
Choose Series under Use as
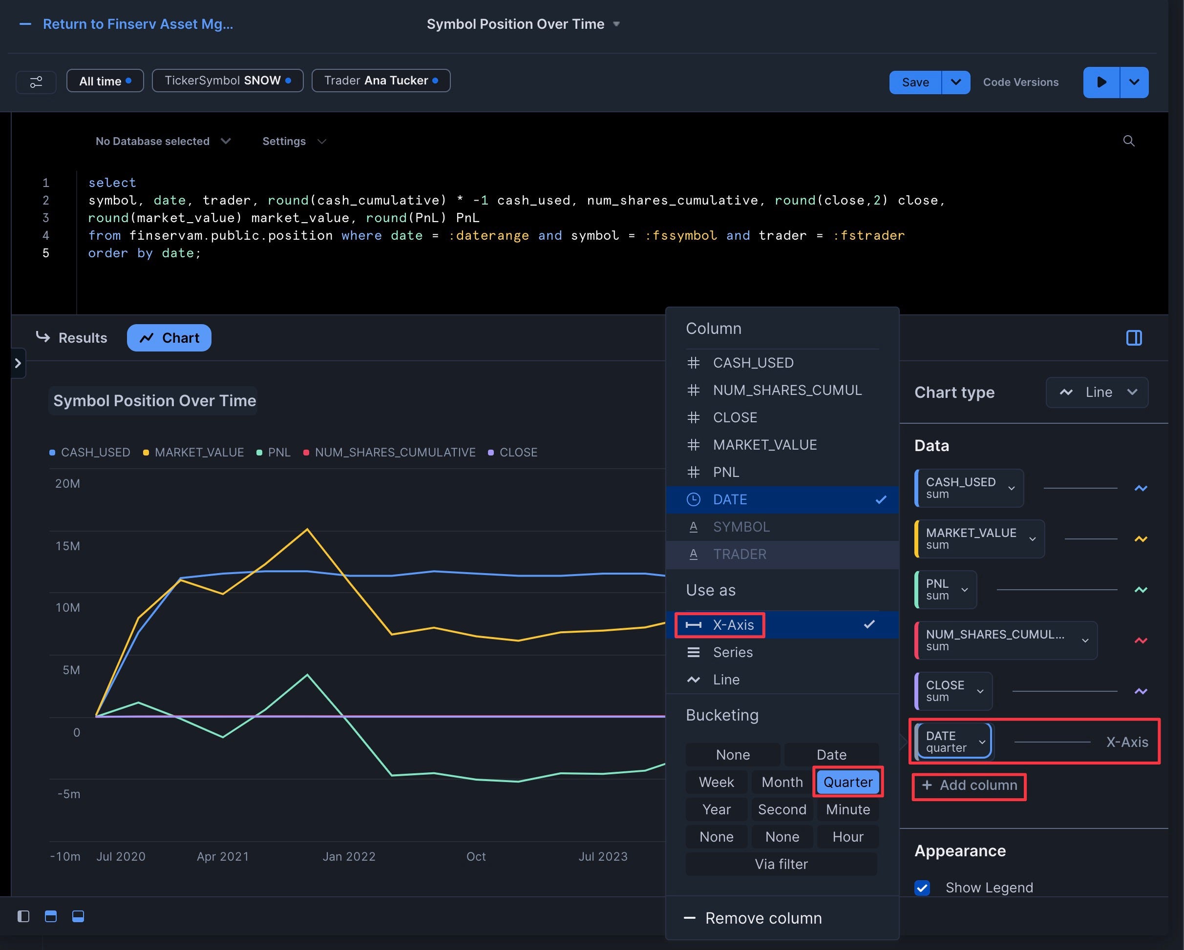click(x=733, y=652)
